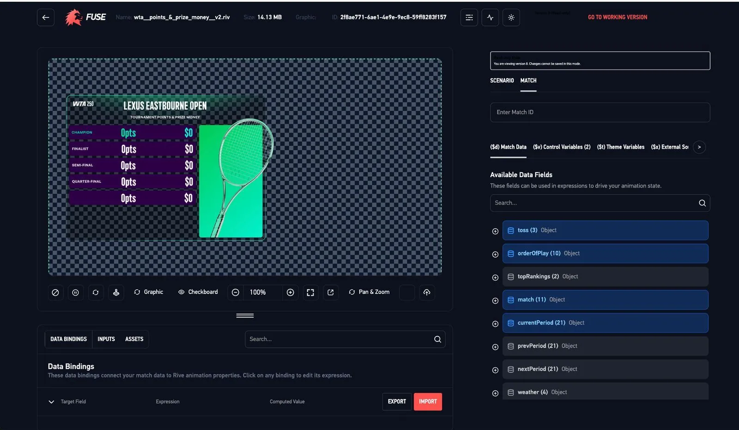
Task: Click the cloud upload icon
Action: (x=427, y=293)
